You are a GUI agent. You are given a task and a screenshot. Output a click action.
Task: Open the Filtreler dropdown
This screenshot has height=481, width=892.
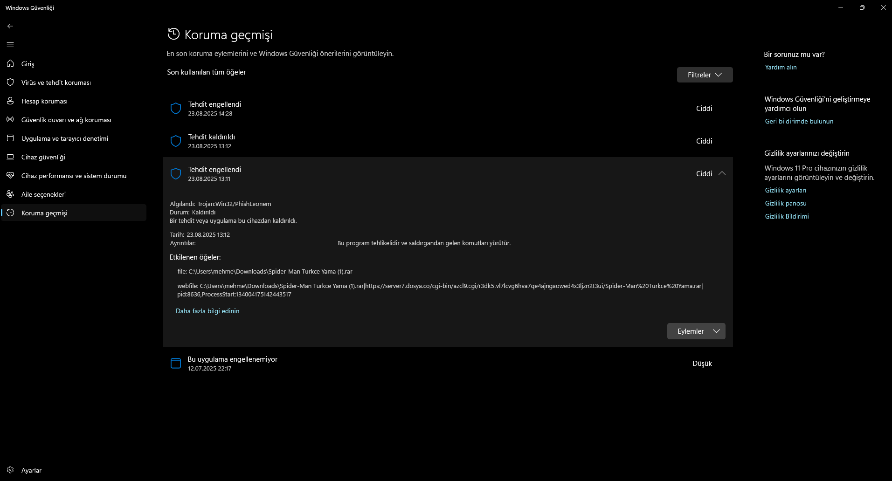click(705, 75)
